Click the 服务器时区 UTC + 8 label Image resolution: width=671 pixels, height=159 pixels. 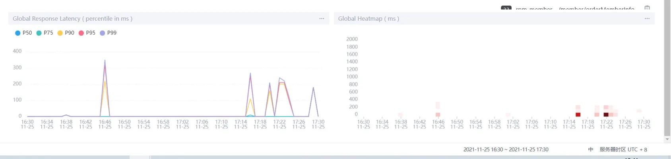(623, 149)
